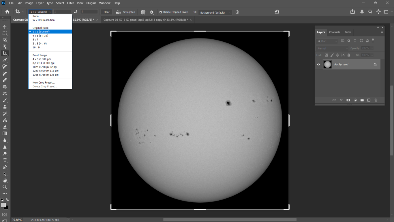Image resolution: width=394 pixels, height=222 pixels.
Task: Click the foreground color swatch
Action: [x=3, y=205]
